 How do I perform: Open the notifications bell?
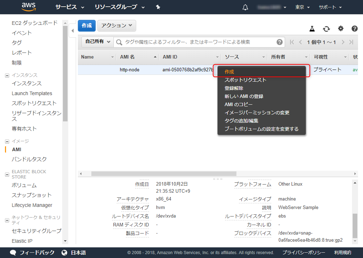pyautogui.click(x=245, y=7)
